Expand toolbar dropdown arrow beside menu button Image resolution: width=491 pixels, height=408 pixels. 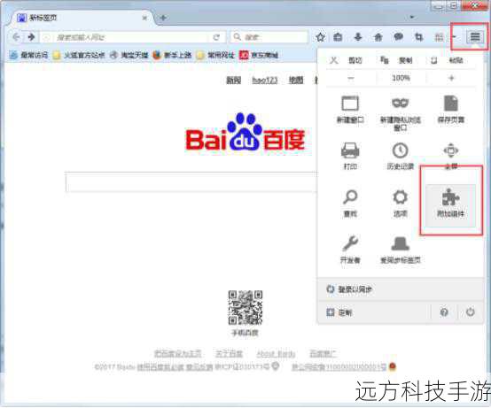[x=455, y=37]
